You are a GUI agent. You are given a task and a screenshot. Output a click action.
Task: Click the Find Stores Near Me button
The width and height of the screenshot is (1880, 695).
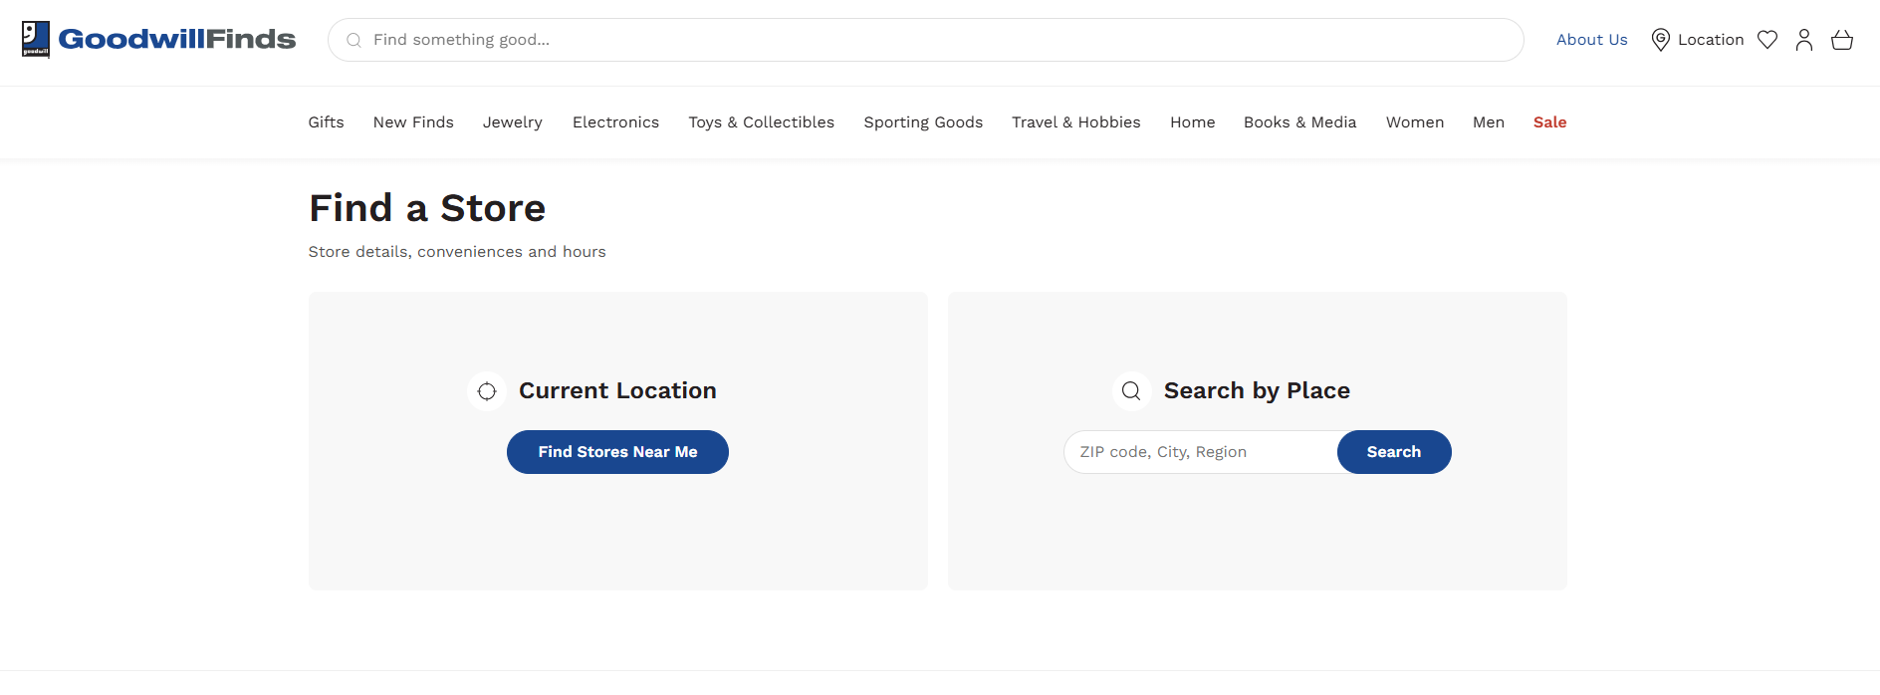[x=617, y=452]
